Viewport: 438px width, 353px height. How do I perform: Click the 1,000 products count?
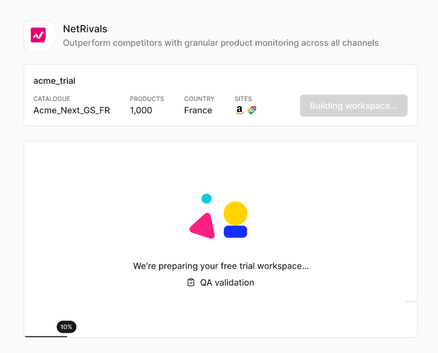(141, 110)
